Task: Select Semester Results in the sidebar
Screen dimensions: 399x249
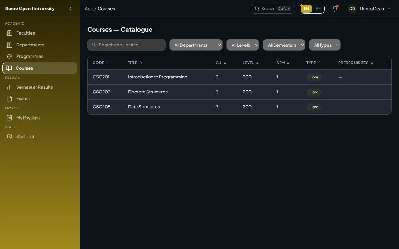Action: point(40,87)
